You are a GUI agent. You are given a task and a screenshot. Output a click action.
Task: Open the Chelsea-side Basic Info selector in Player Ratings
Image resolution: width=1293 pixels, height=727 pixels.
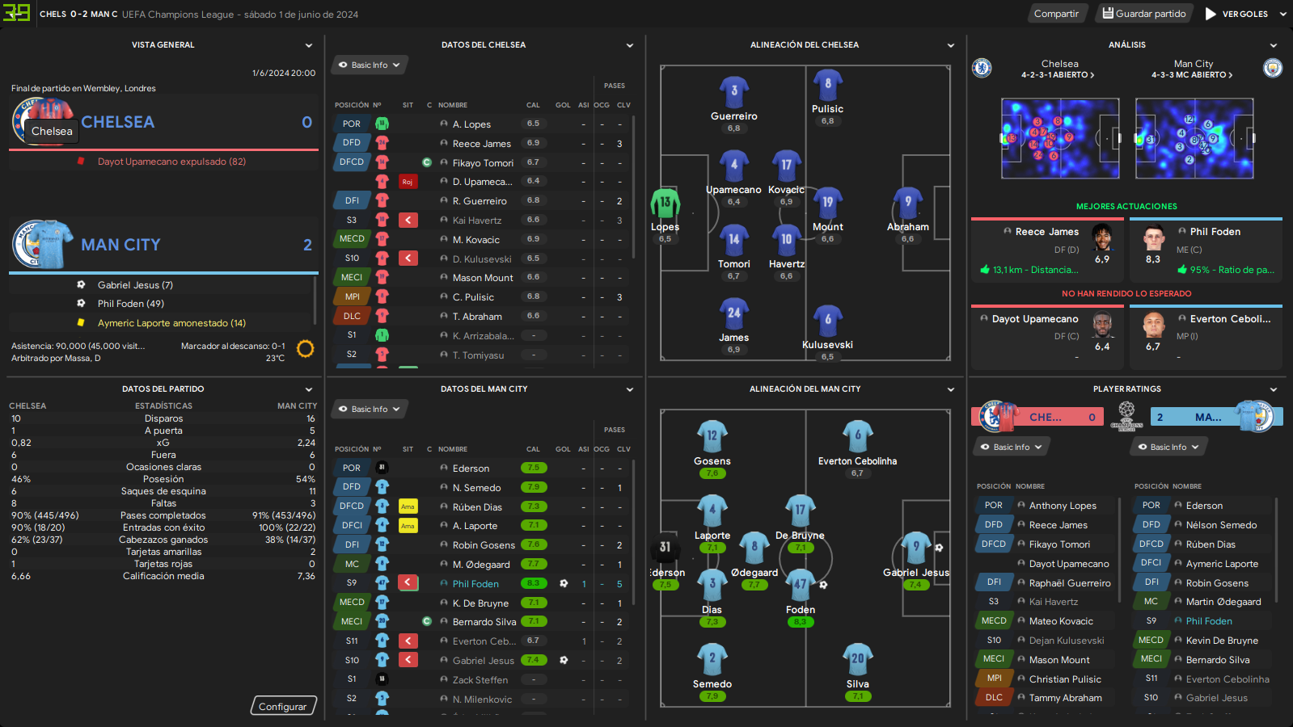[x=1012, y=447]
